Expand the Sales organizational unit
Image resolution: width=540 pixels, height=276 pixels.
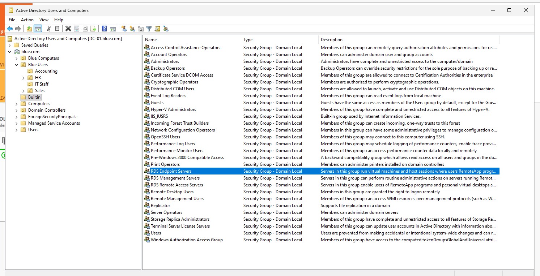click(24, 91)
